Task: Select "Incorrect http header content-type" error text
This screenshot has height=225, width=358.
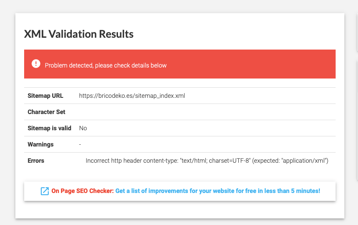Action: [132, 161]
